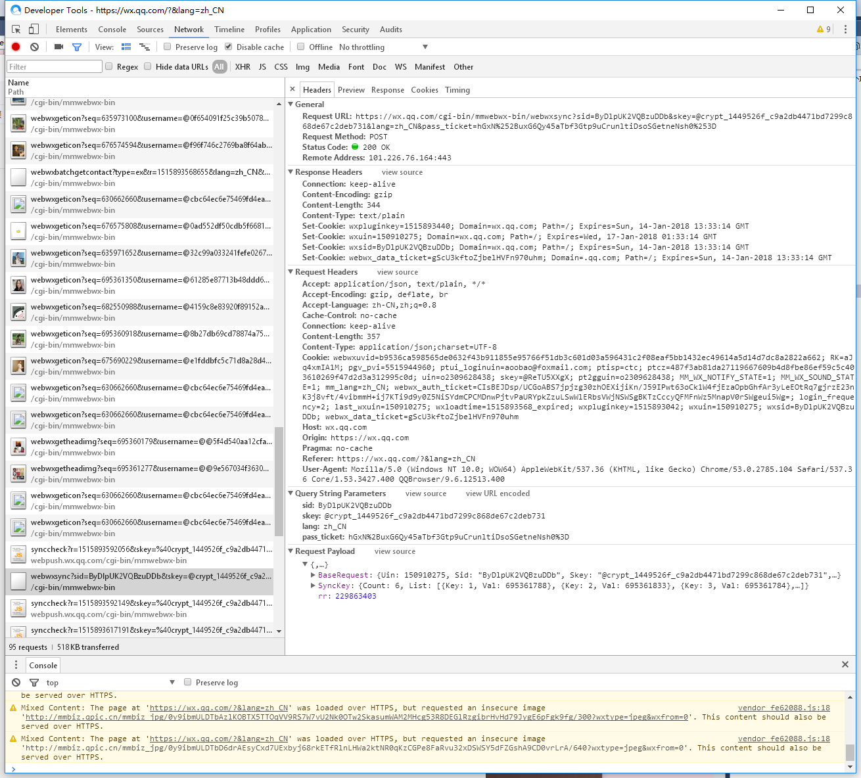Collapse the Request Headers section
This screenshot has width=861, height=778.
pos(291,271)
